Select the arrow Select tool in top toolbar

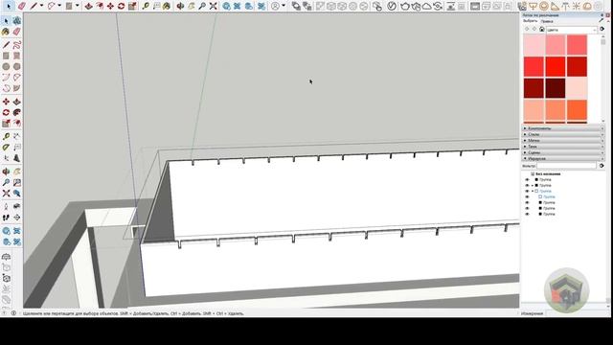[9, 6]
